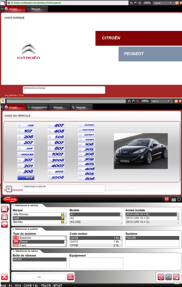Select the PEUGEOT brand button
This screenshot has width=182, height=287.
[150, 54]
